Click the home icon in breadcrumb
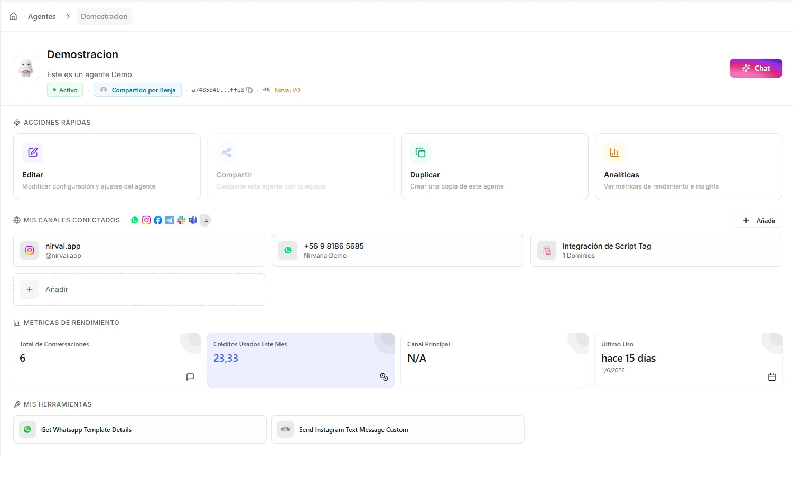 (13, 16)
